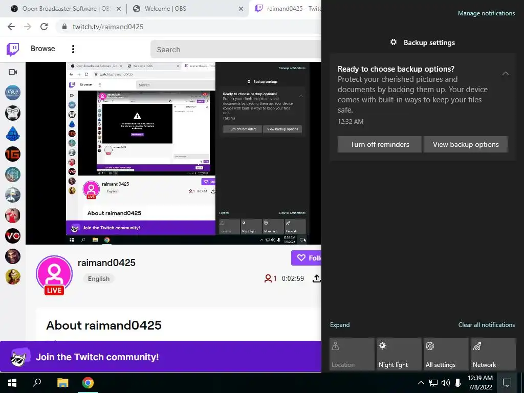
Task: Open the Windows Start menu
Action: click(12, 383)
